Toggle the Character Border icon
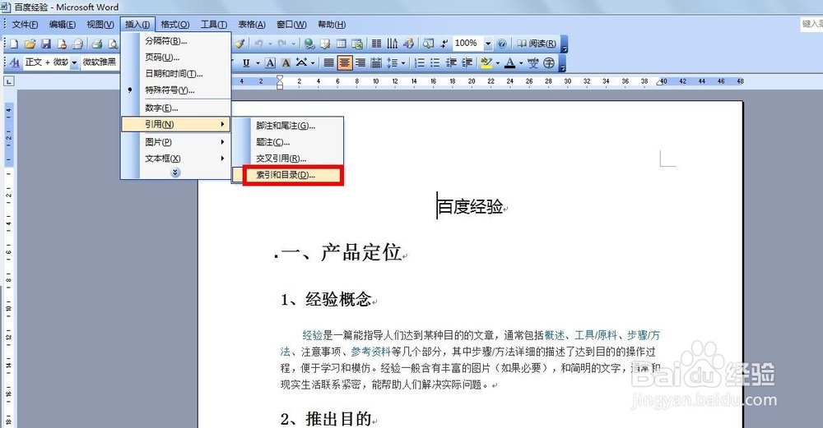 click(270, 63)
